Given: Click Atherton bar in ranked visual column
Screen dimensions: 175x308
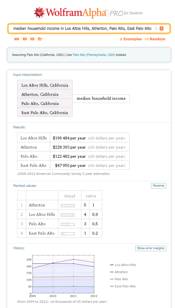Looking at the screenshot, I should pyautogui.click(x=68, y=206).
